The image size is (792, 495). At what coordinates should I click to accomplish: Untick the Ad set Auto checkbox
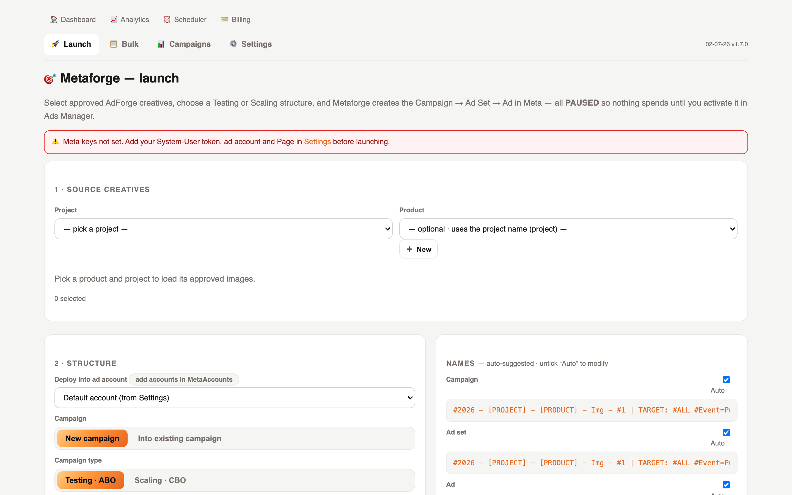(726, 433)
